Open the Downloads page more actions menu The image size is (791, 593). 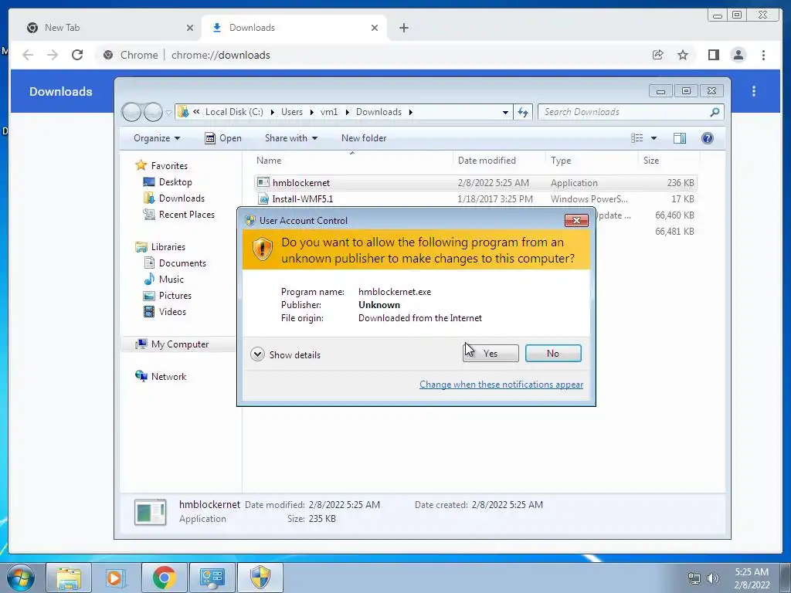[x=754, y=91]
